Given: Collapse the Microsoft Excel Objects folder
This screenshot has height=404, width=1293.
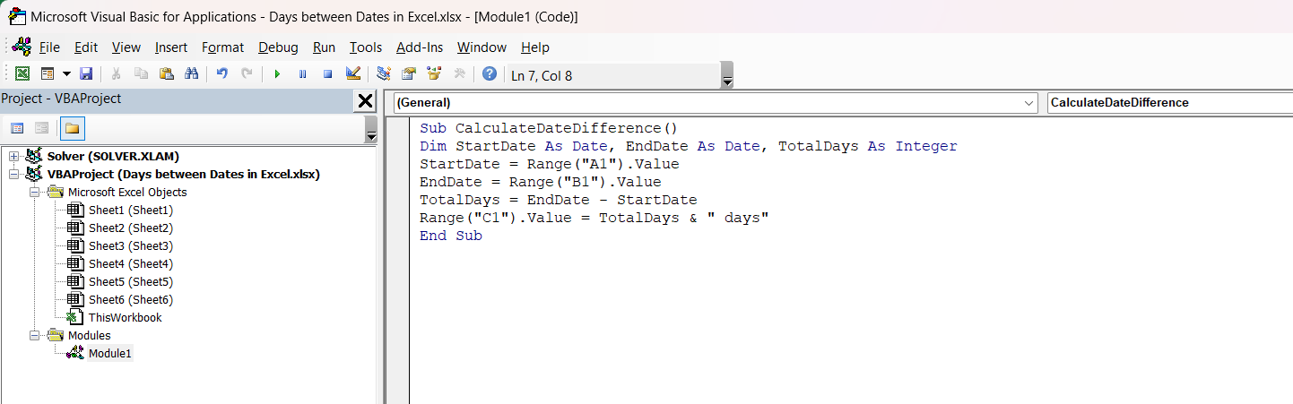Looking at the screenshot, I should coord(34,193).
